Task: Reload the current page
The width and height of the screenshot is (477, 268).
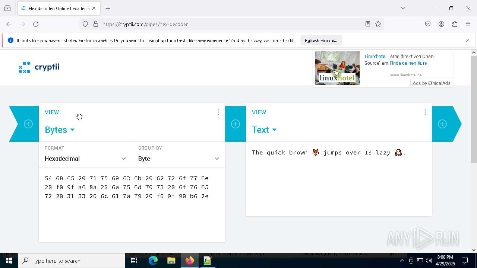Action: tap(36, 24)
